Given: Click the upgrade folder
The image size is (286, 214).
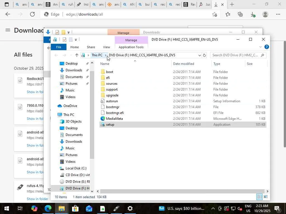Looking at the screenshot, I should coord(112,95).
